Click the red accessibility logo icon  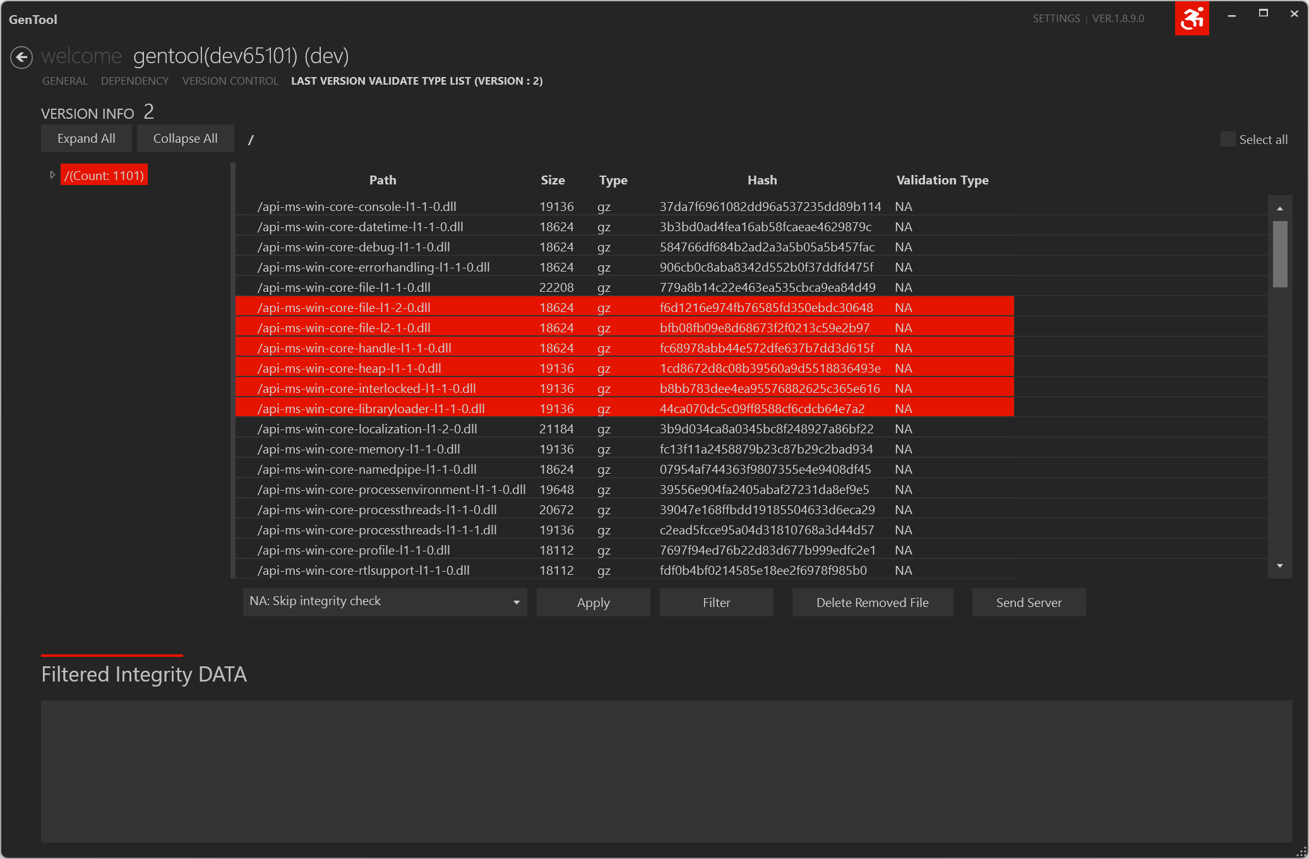[1192, 18]
